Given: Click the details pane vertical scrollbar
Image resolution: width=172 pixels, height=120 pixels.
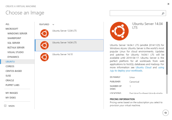Looking at the screenshot, I should coord(167,58).
